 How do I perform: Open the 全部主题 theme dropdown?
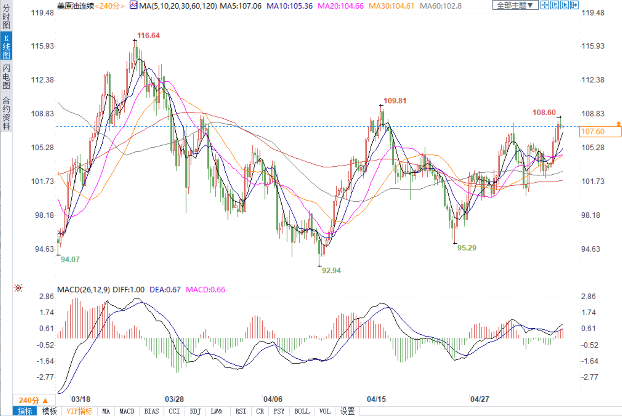click(515, 5)
